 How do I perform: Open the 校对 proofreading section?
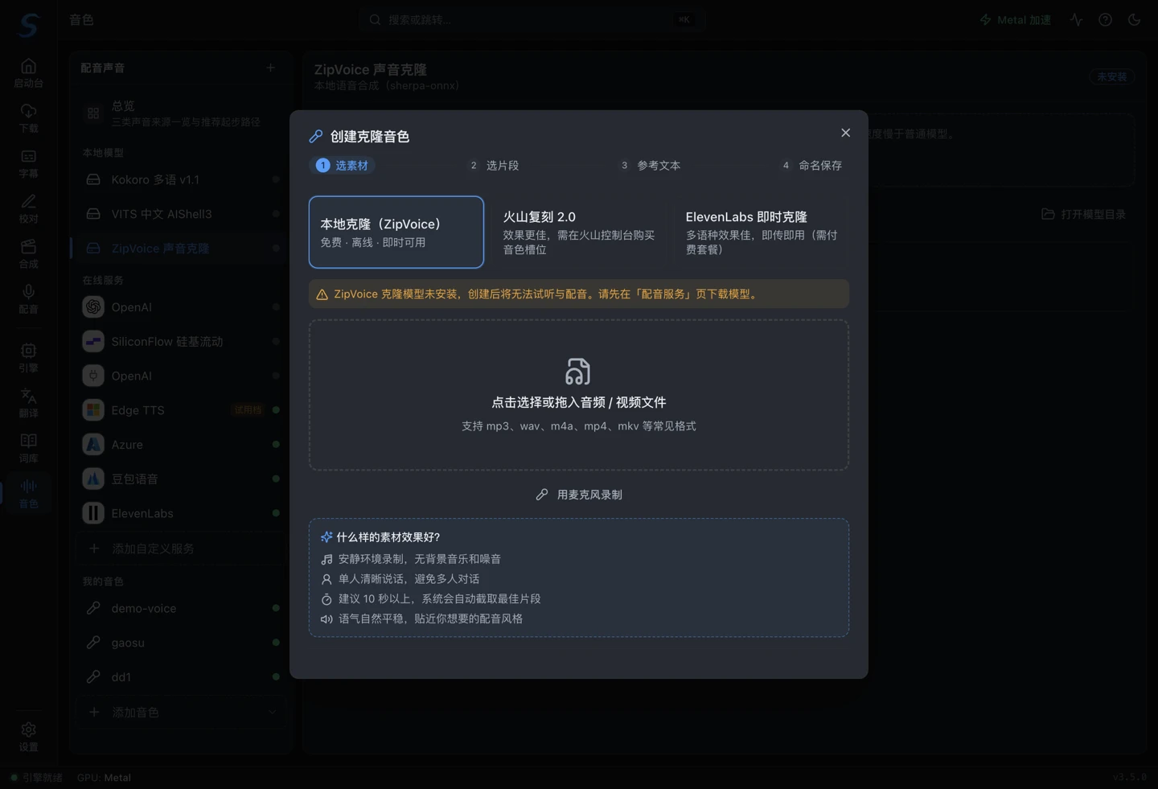[28, 208]
